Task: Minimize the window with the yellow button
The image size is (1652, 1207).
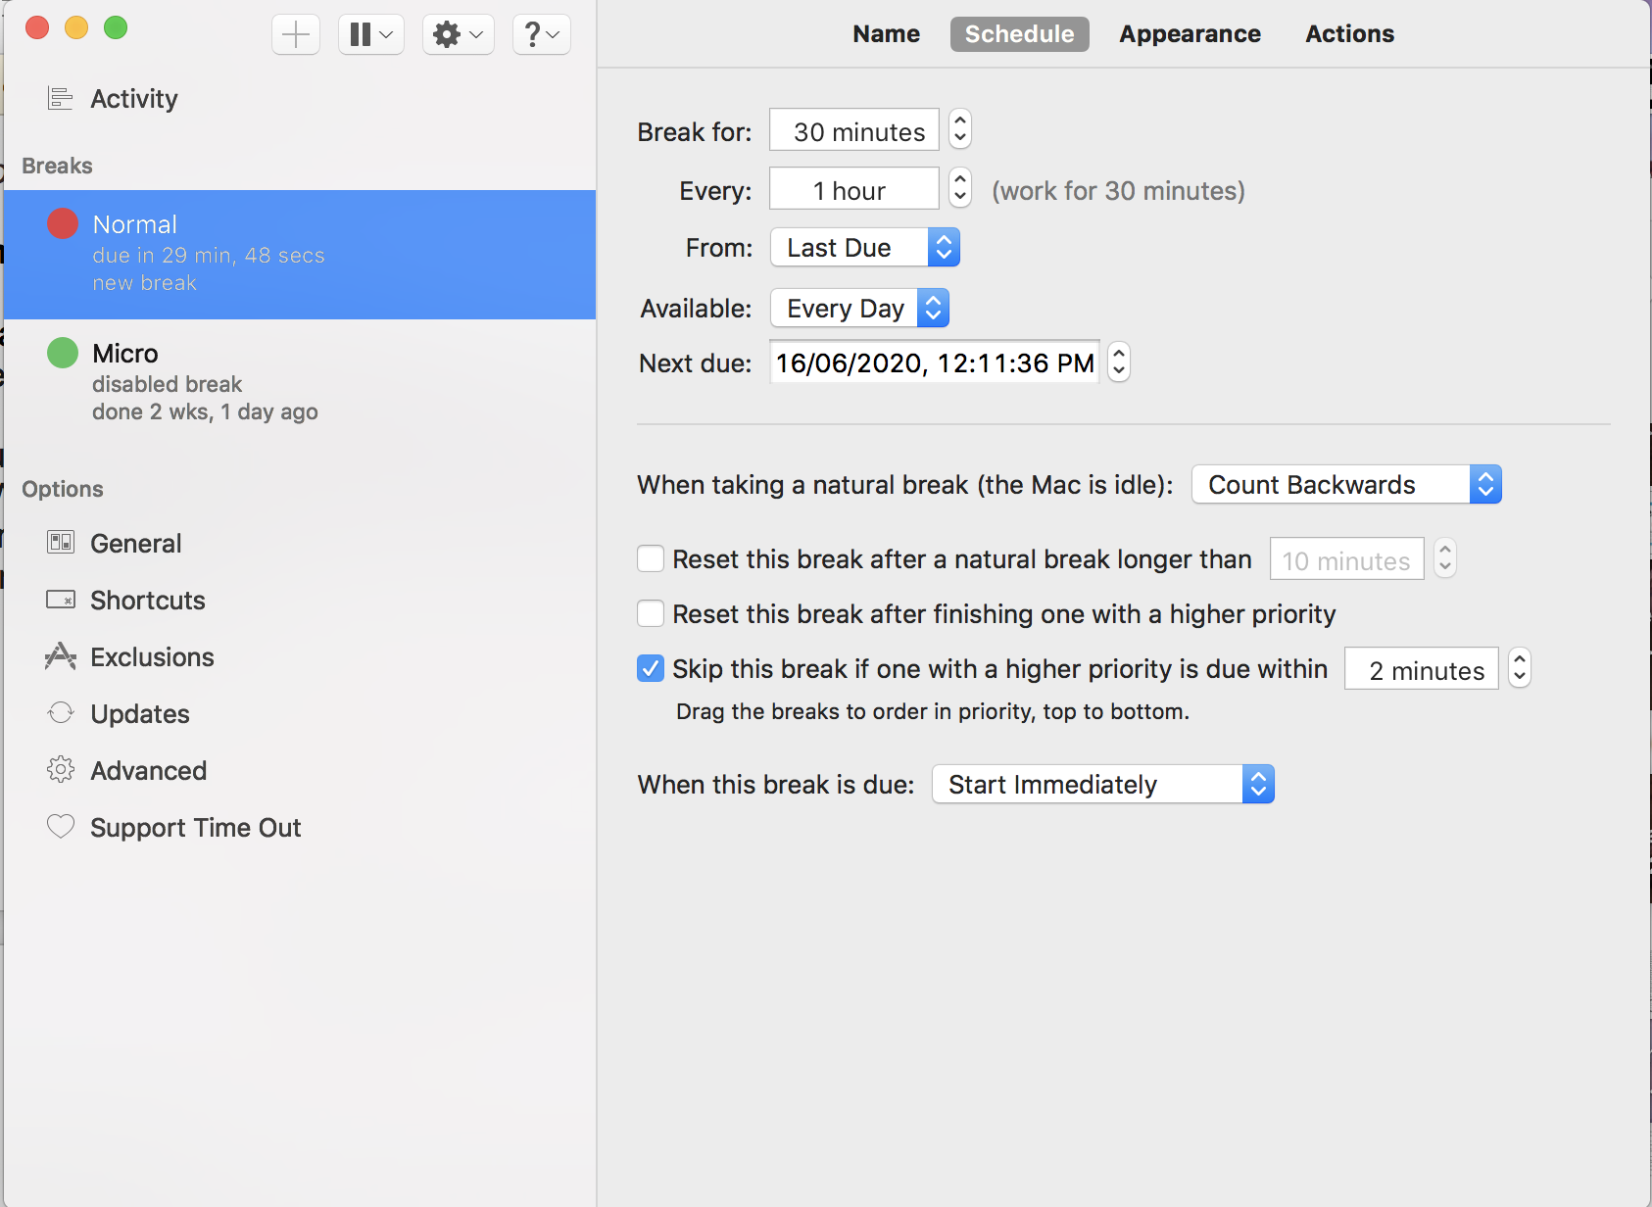Action: [x=76, y=27]
